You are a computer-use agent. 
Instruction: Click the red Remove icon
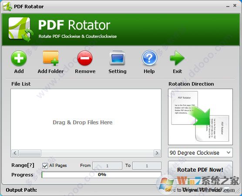85,58
